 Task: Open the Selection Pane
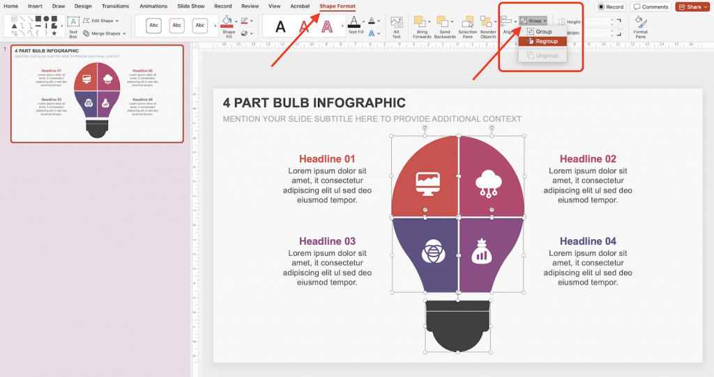click(467, 26)
